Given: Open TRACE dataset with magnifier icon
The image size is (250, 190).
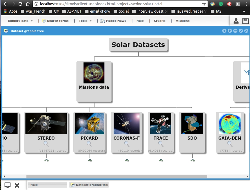Looking at the screenshot, I should tap(161, 144).
